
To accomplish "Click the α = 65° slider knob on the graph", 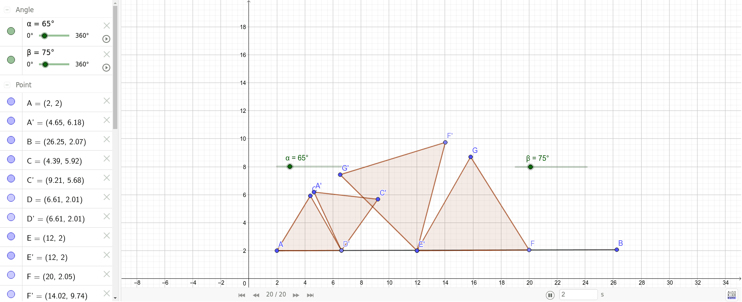I will pyautogui.click(x=290, y=167).
